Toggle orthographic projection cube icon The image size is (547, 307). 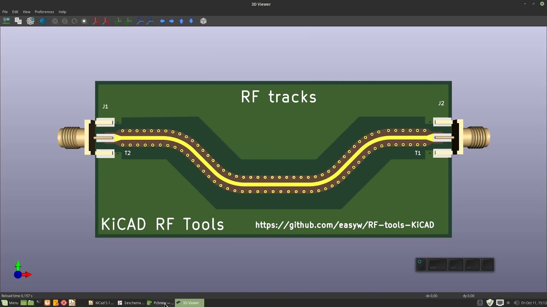pos(203,21)
